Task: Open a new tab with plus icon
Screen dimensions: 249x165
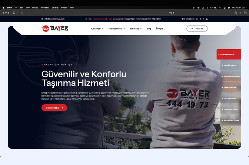Action: pos(240,13)
